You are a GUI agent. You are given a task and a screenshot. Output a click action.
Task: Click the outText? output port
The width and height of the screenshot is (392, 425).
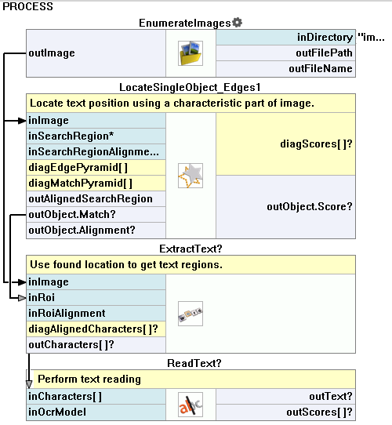point(285,397)
